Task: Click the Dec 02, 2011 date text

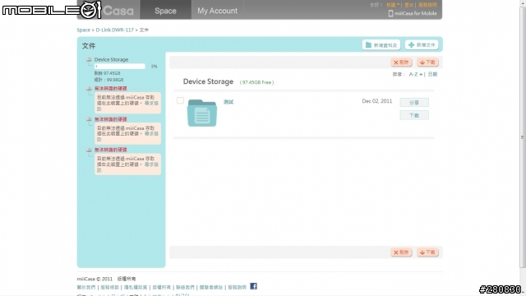Action: click(376, 101)
